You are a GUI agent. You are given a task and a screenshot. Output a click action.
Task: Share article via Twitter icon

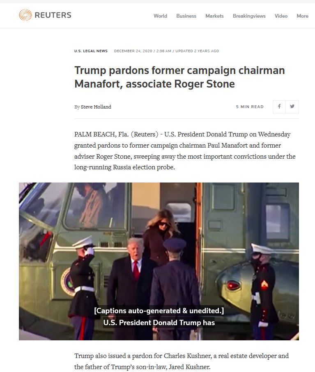click(292, 106)
